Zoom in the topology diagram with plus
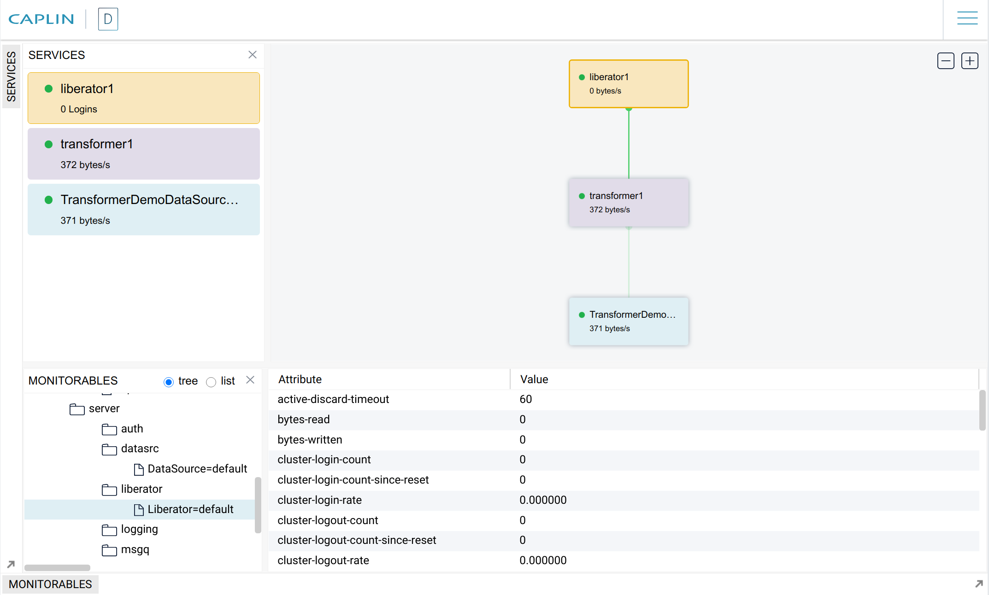989x595 pixels. coord(970,61)
